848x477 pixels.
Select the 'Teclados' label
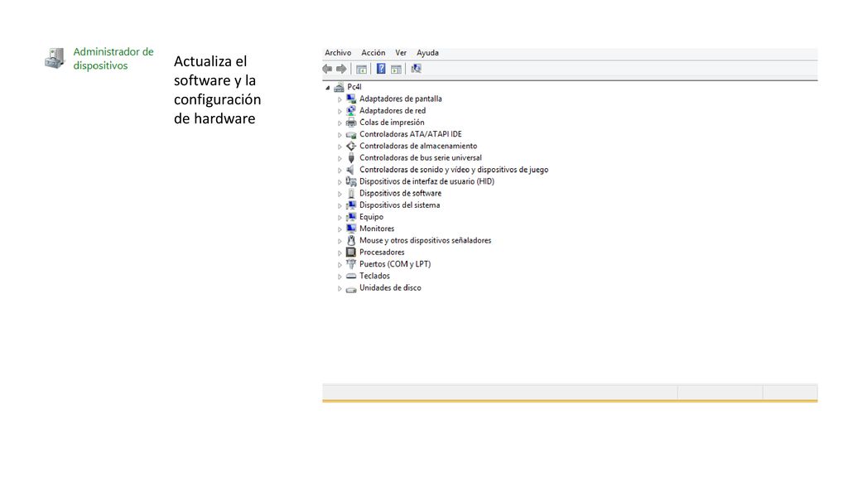(x=375, y=276)
